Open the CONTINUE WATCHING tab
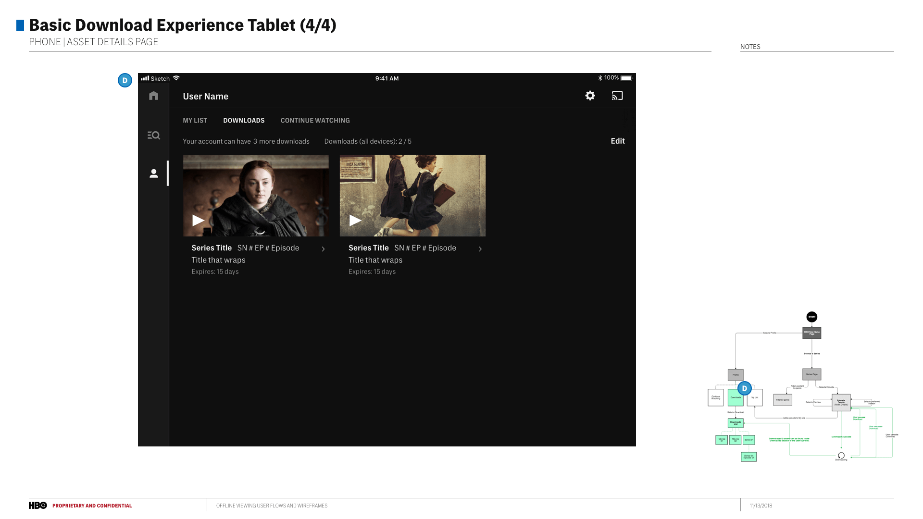Screen dimensions: 923x519 (315, 121)
